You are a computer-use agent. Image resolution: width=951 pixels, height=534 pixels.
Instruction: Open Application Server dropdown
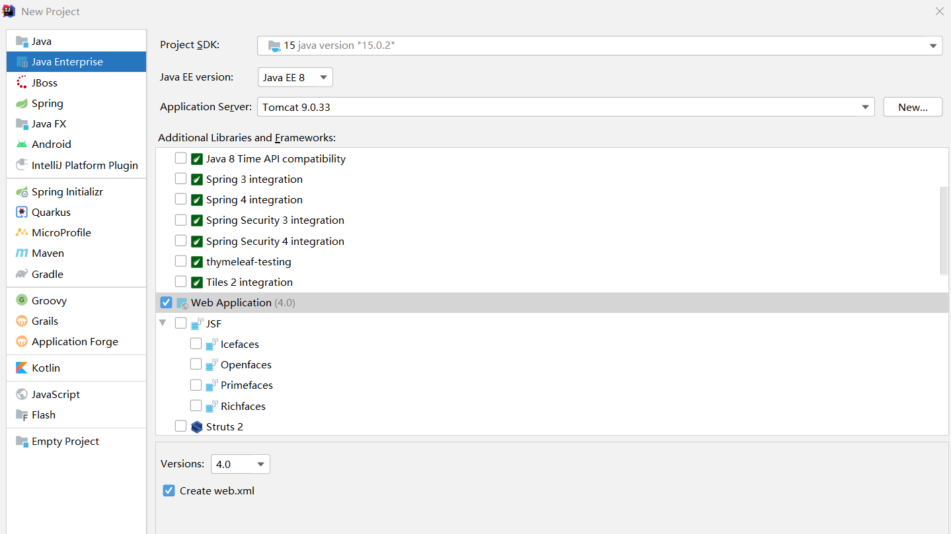tap(566, 107)
